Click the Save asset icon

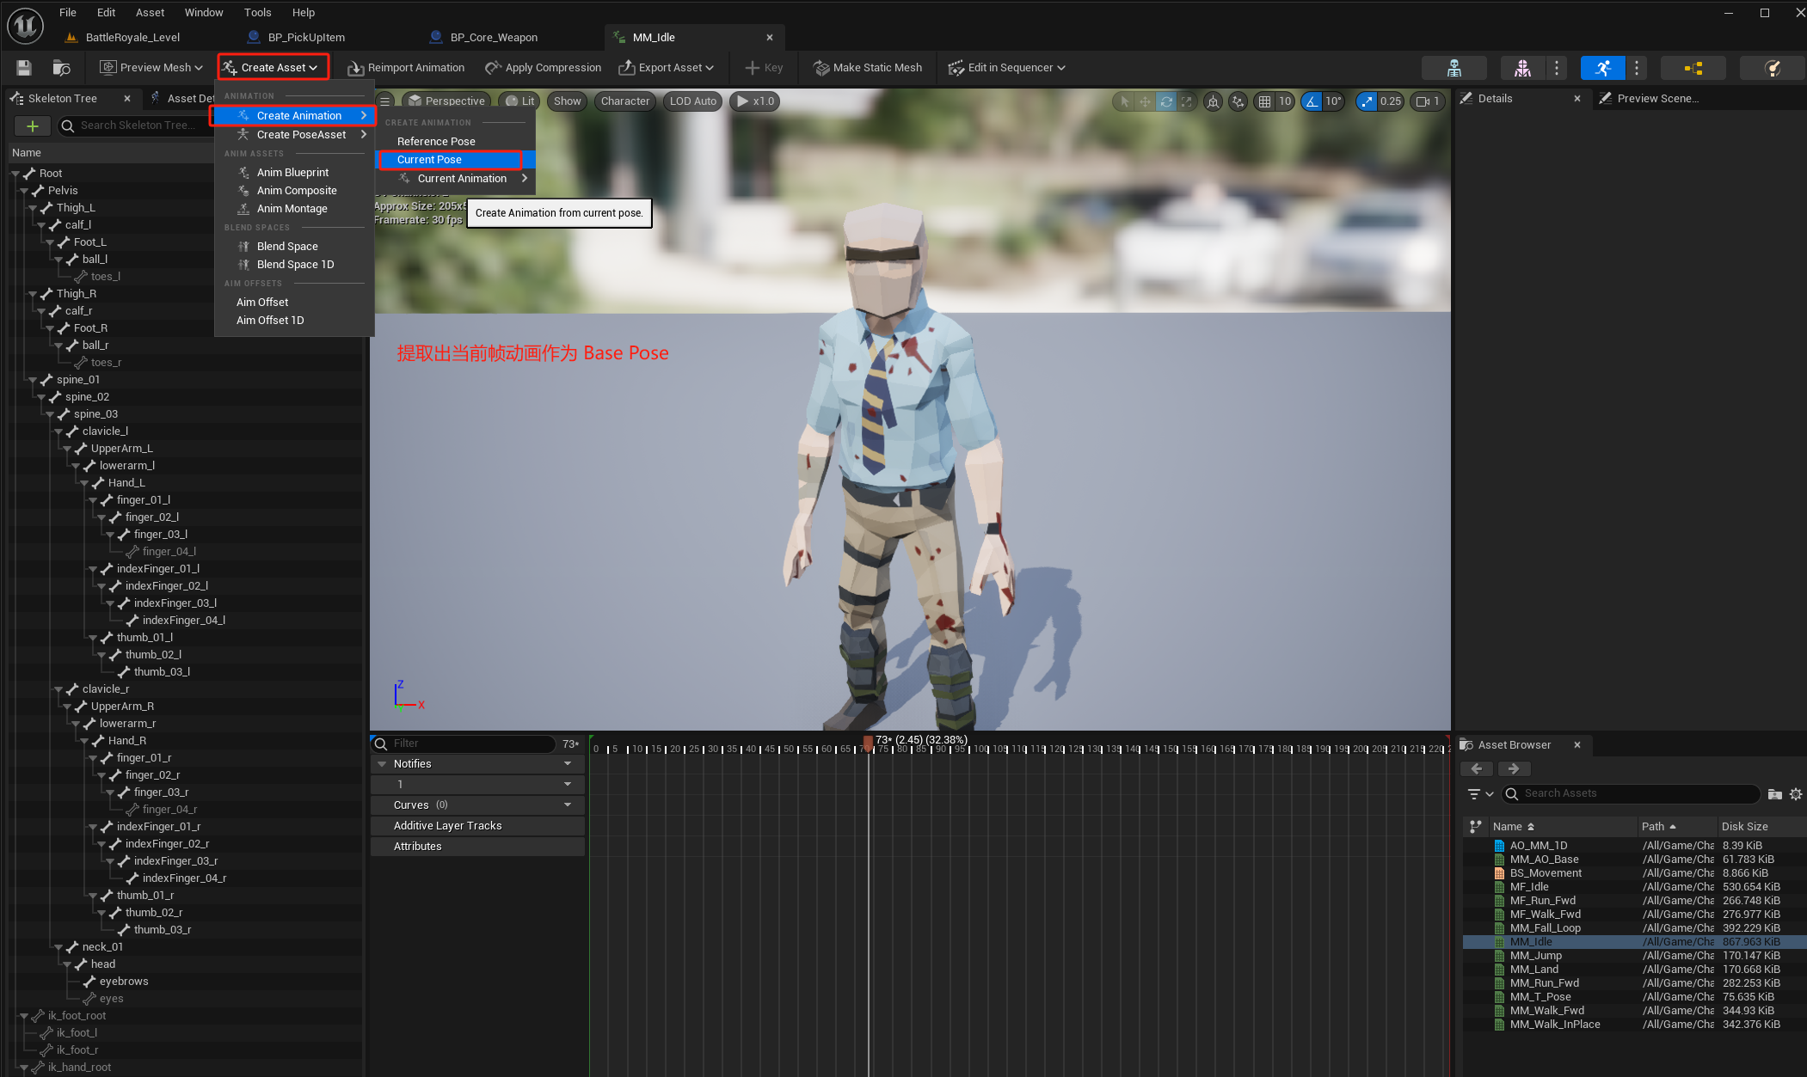[24, 68]
